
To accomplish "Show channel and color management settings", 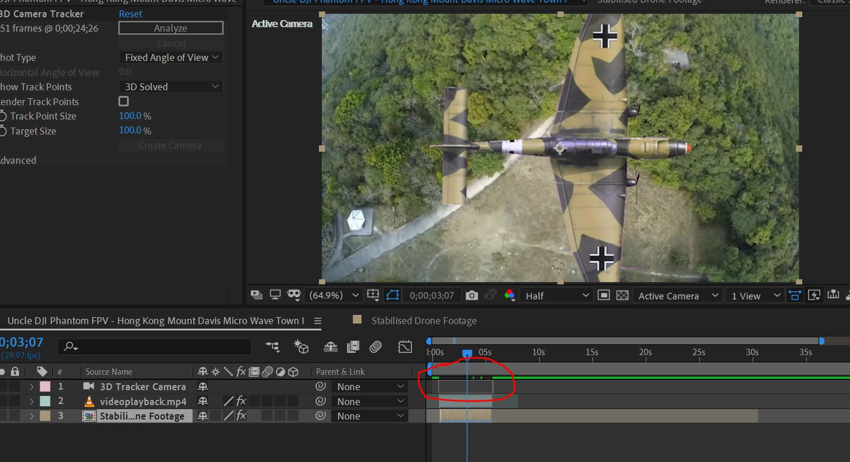I will pyautogui.click(x=509, y=295).
